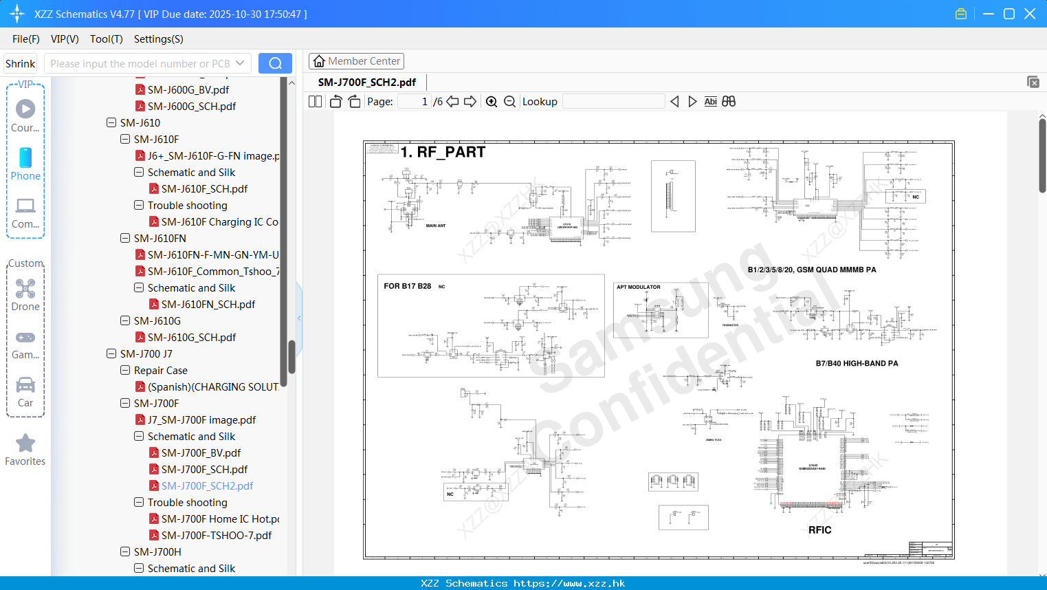Close the SM-J700F_SCH2.pdf document tab
Image resolution: width=1047 pixels, height=590 pixels.
(1033, 82)
